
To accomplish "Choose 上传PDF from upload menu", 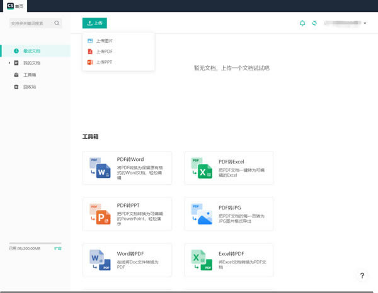I will point(104,52).
